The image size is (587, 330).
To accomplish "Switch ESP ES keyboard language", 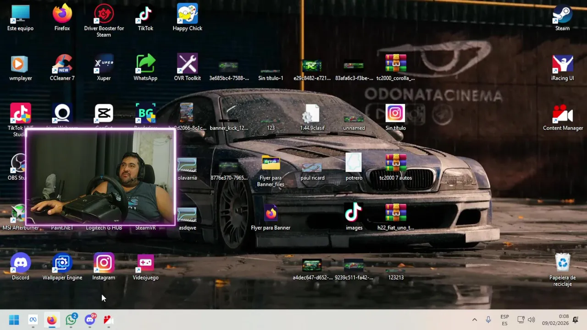I will pyautogui.click(x=504, y=319).
